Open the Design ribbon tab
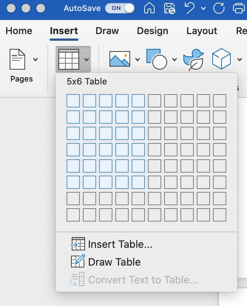247x306 pixels. pyautogui.click(x=152, y=31)
